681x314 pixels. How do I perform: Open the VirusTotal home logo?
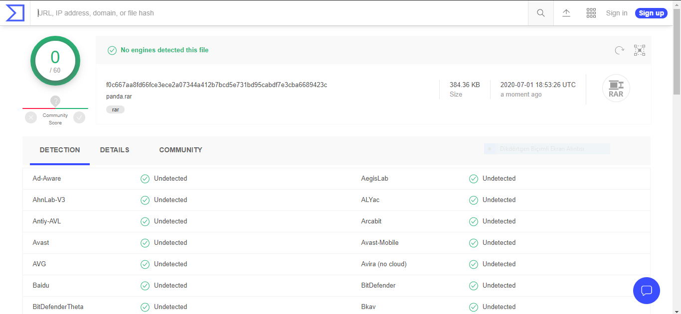click(15, 13)
